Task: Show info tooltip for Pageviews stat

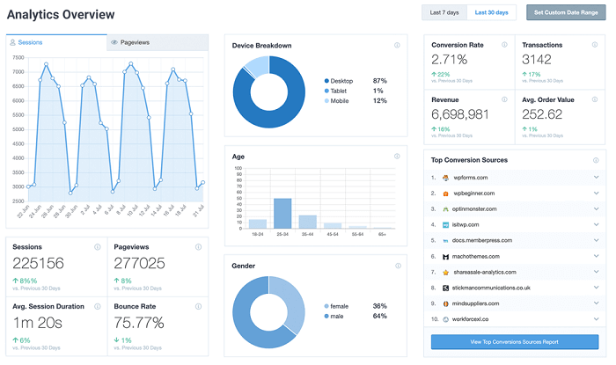Action: tap(198, 247)
